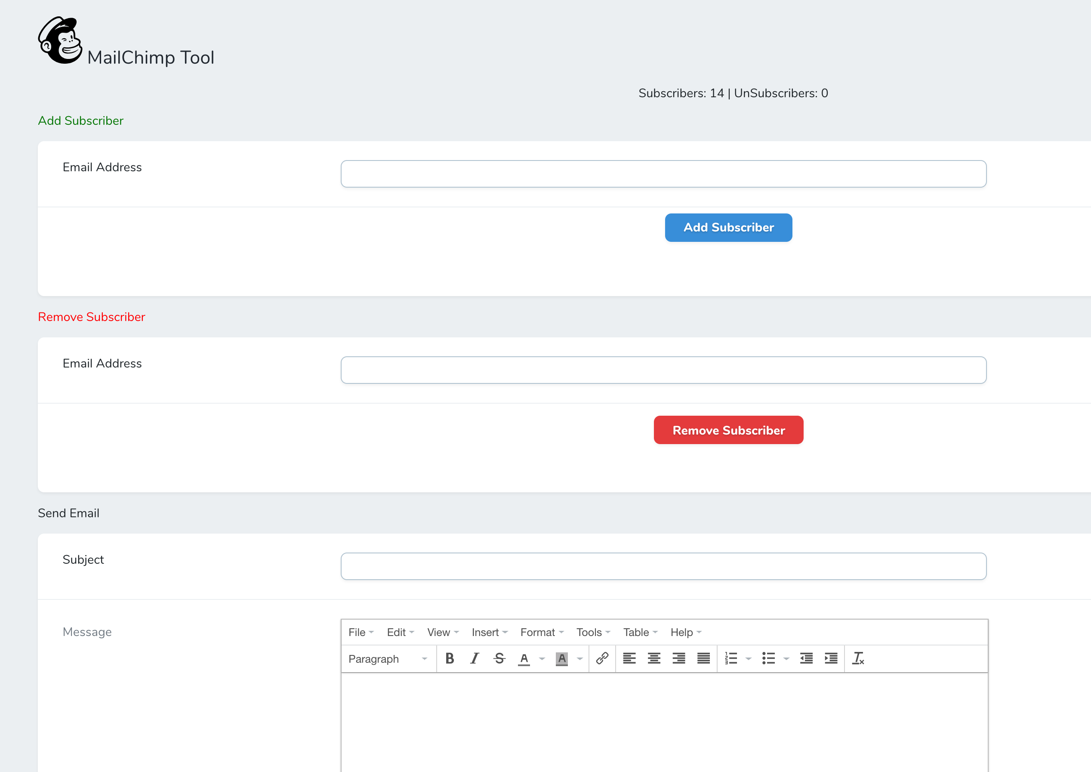Open the Format menu in editor
This screenshot has height=772, width=1091.
click(542, 632)
